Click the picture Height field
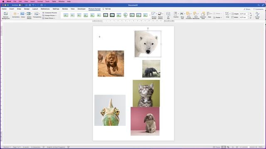 click(244, 14)
